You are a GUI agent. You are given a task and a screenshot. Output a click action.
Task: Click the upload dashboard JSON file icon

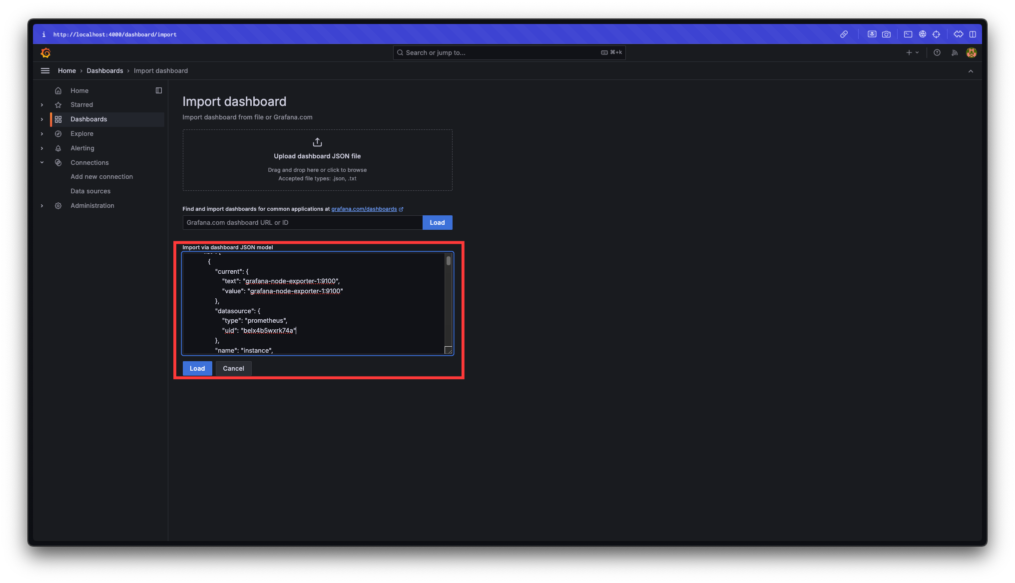click(x=317, y=142)
